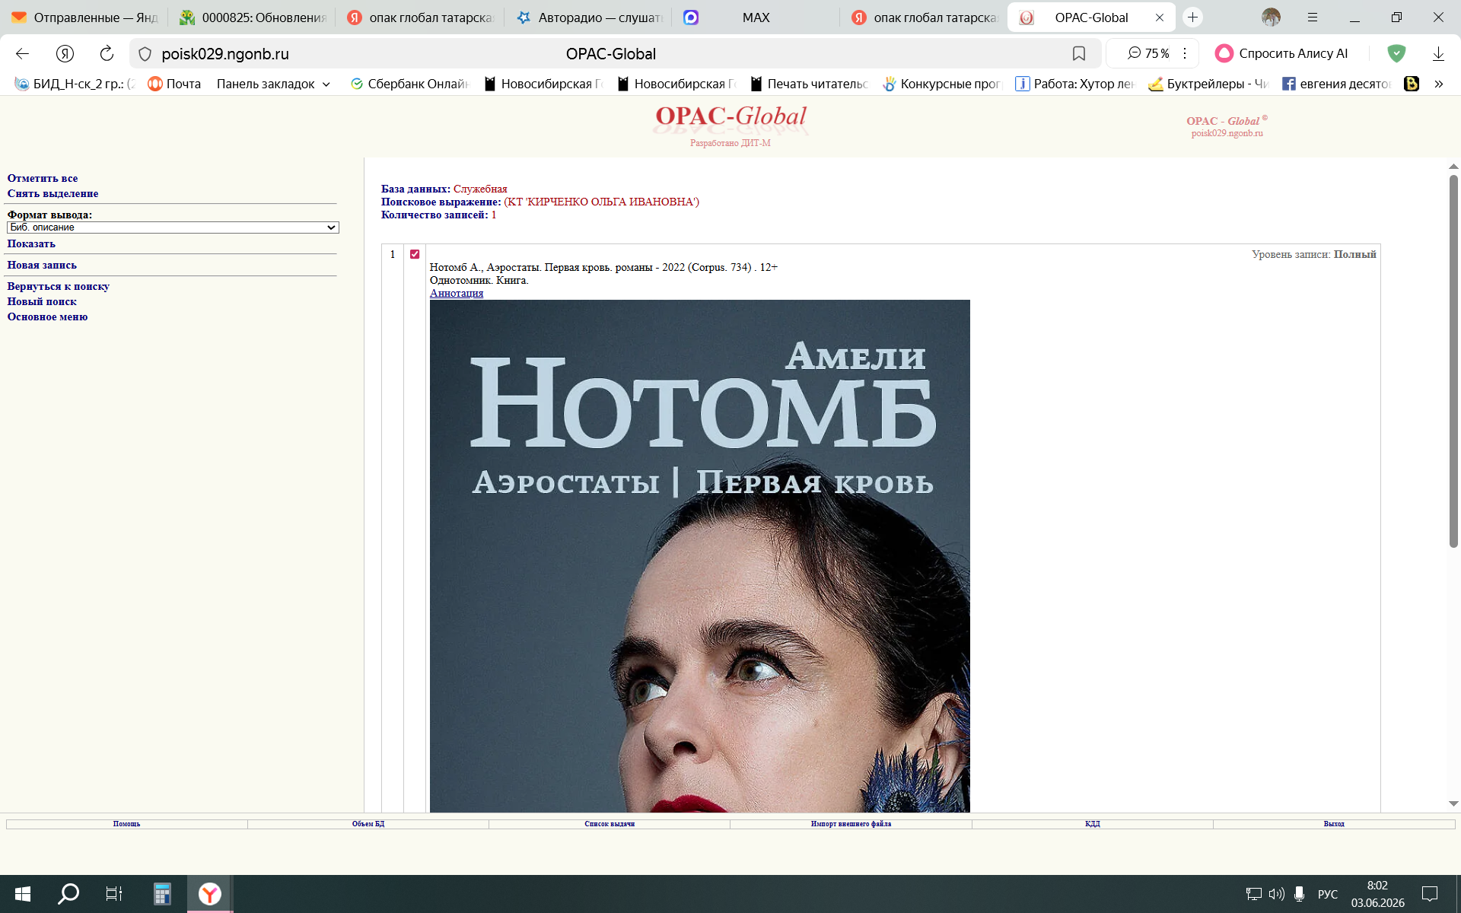This screenshot has height=913, width=1461.
Task: Open the Windows Start menu
Action: point(23,894)
